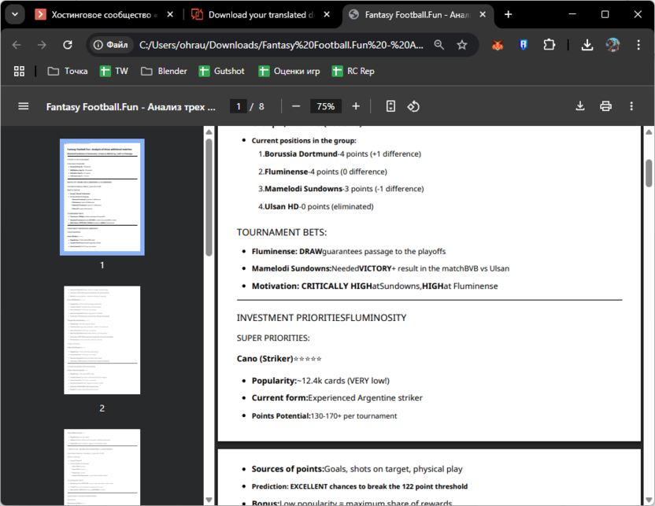The width and height of the screenshot is (655, 506).
Task: Edit the 75% zoom level field
Action: tap(325, 106)
